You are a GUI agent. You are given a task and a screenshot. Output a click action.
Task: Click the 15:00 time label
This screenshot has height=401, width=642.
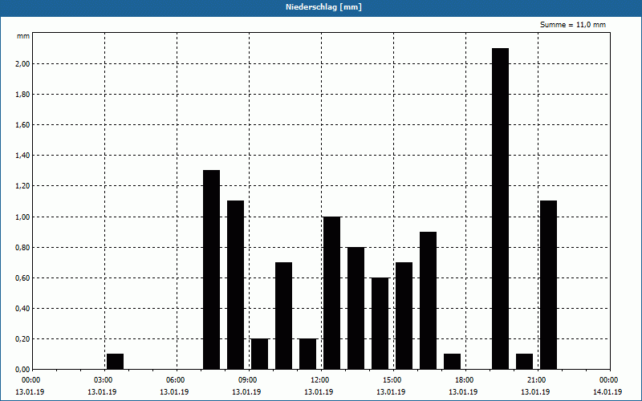393,380
